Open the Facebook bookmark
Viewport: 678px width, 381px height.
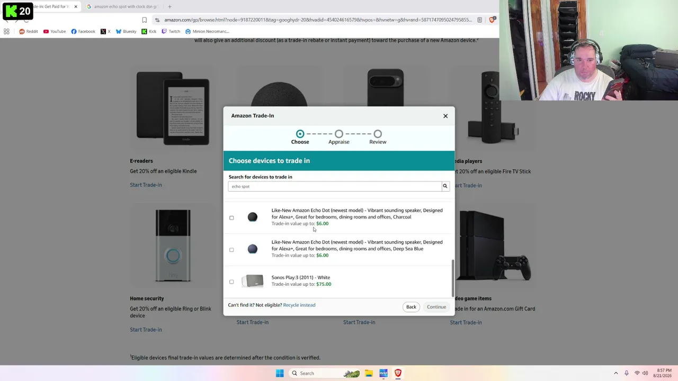[83, 32]
